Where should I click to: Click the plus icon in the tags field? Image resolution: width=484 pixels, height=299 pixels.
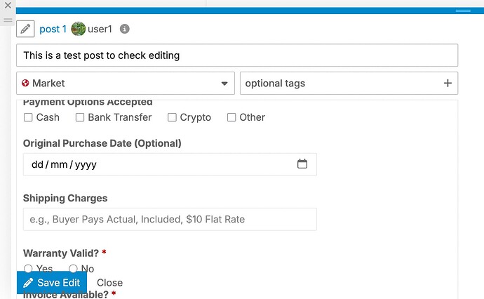point(448,83)
